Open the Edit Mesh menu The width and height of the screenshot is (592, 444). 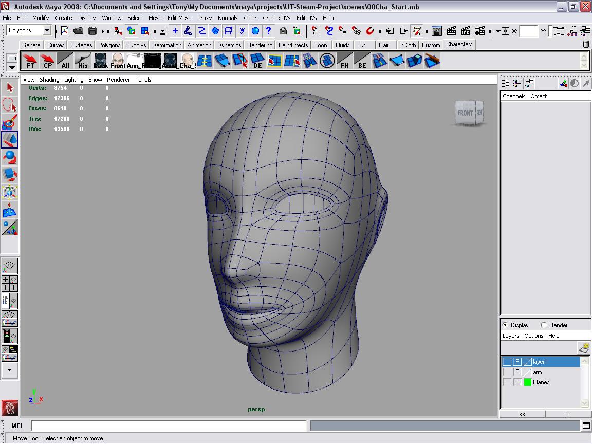(x=179, y=18)
